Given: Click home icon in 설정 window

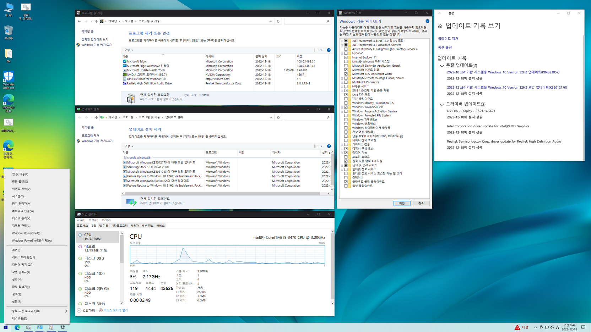Looking at the screenshot, I should [x=440, y=26].
